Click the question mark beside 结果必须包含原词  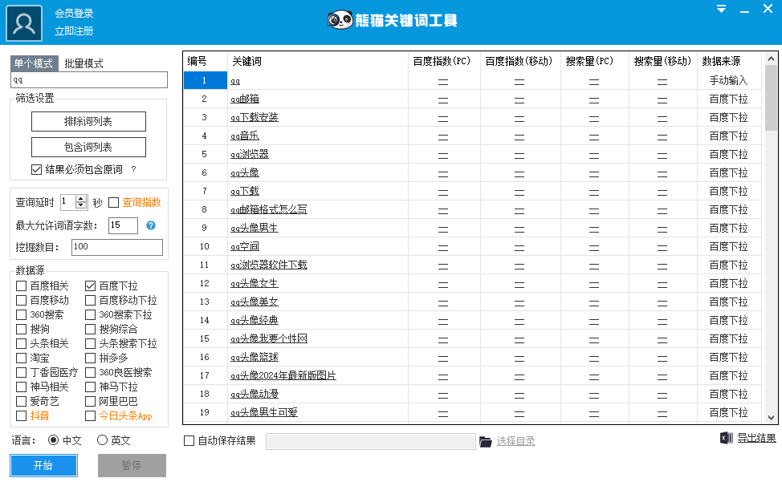[x=133, y=169]
